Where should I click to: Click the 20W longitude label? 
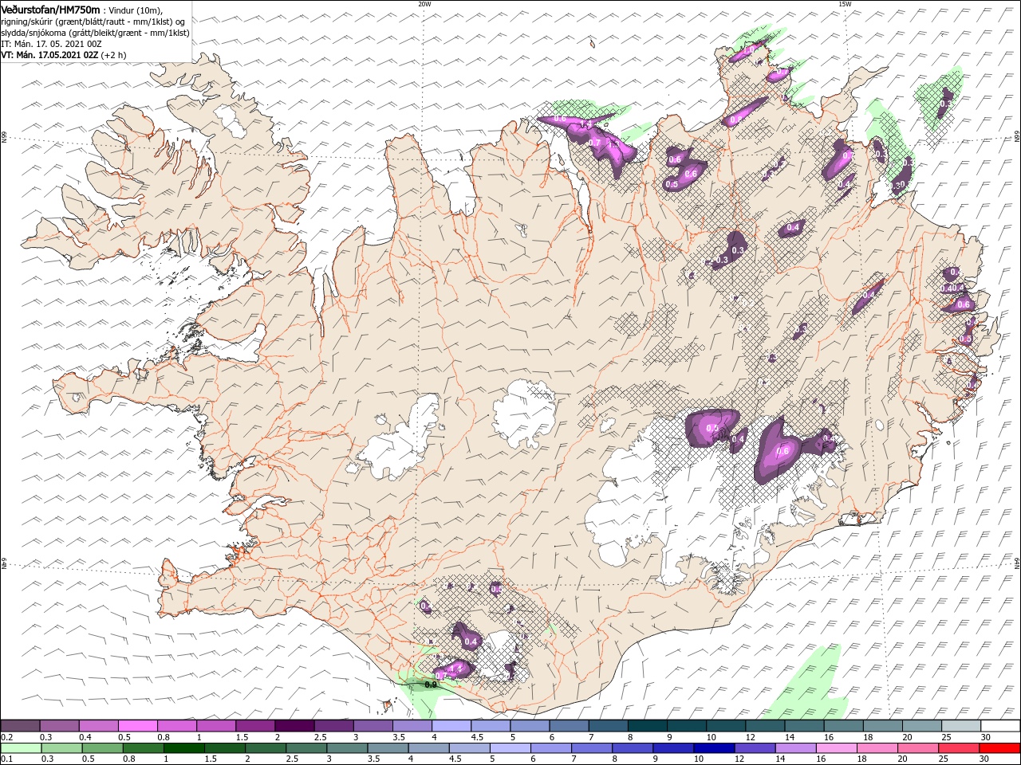pos(424,4)
